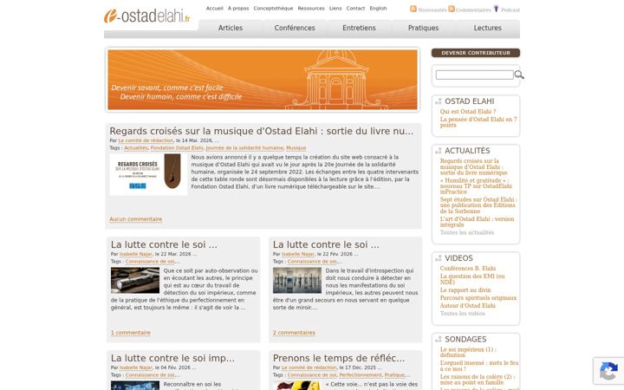Screen dimensions: 624x390
Task: Open the Liens menu item
Action: (x=335, y=9)
